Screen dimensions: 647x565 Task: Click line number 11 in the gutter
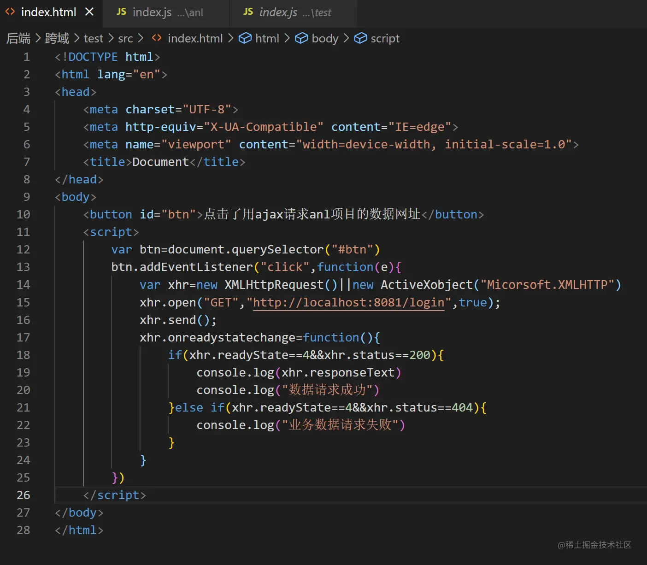point(23,232)
